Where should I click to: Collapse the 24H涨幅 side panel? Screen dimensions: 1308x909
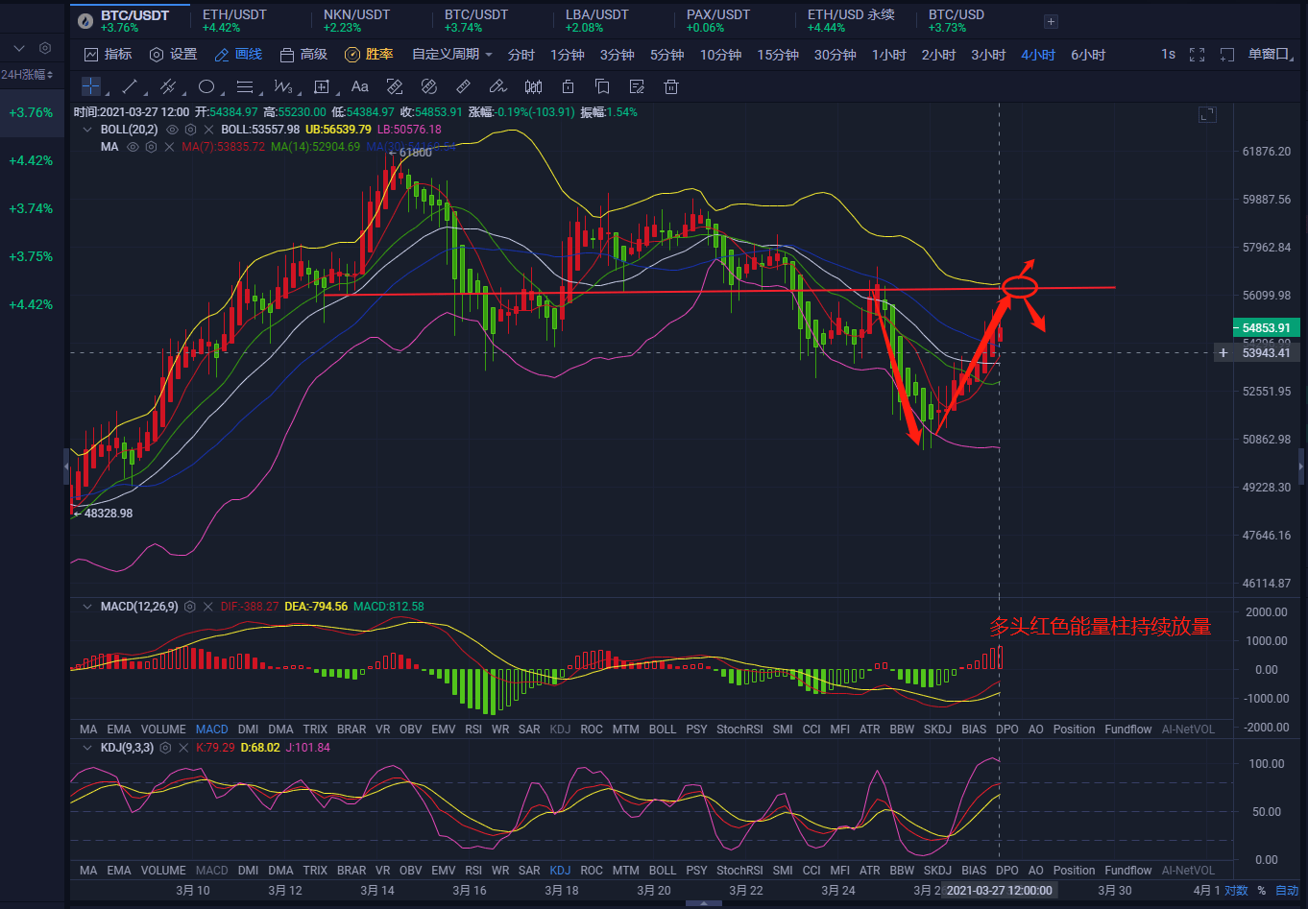tap(19, 47)
